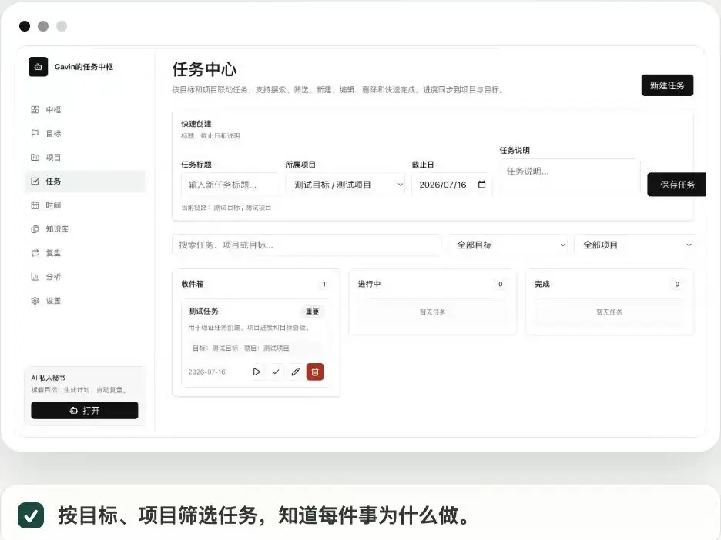Click the 保存任务 button
721x540 pixels.
coord(676,185)
